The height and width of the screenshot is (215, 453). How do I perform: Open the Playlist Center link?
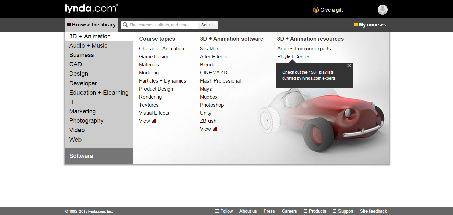(293, 57)
